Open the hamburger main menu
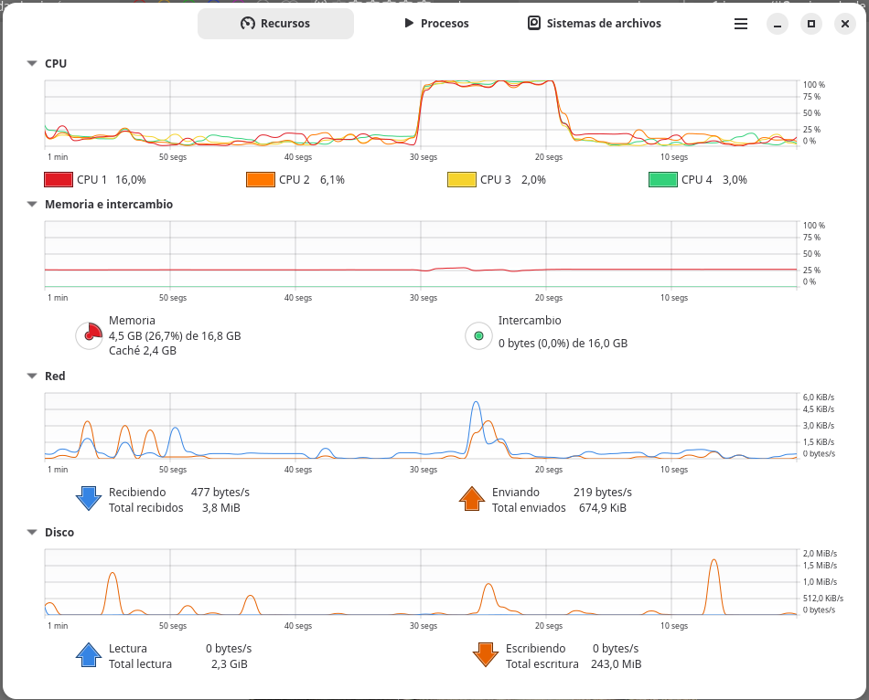The width and height of the screenshot is (869, 700). [741, 24]
